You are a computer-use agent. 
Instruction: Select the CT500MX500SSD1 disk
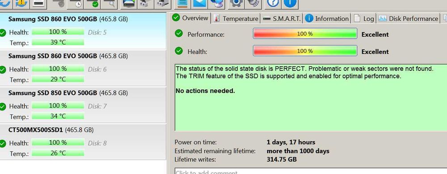pos(83,142)
